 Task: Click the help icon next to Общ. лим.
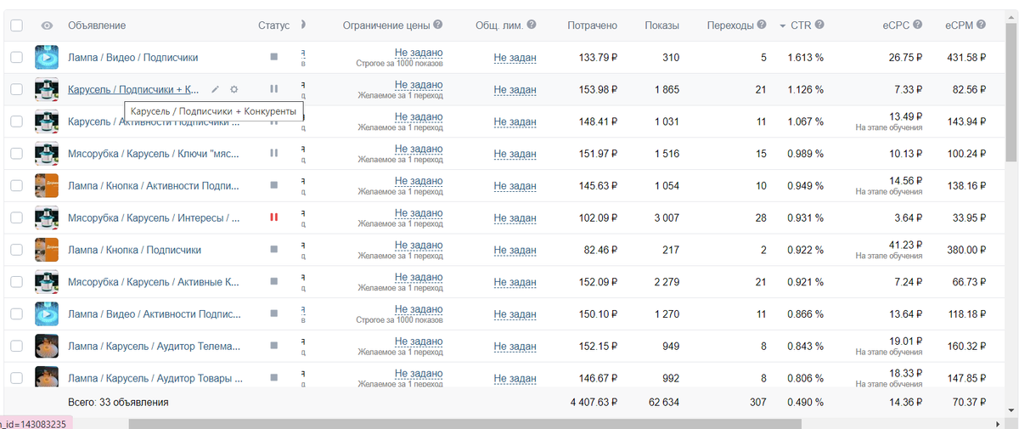[532, 25]
